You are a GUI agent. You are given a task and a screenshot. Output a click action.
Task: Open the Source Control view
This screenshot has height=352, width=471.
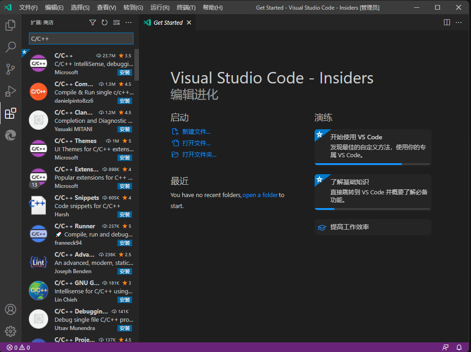click(11, 69)
